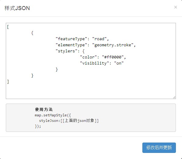This screenshot has width=182, height=159.
Task: Click the 使用方法 heading
Action: tap(44, 109)
